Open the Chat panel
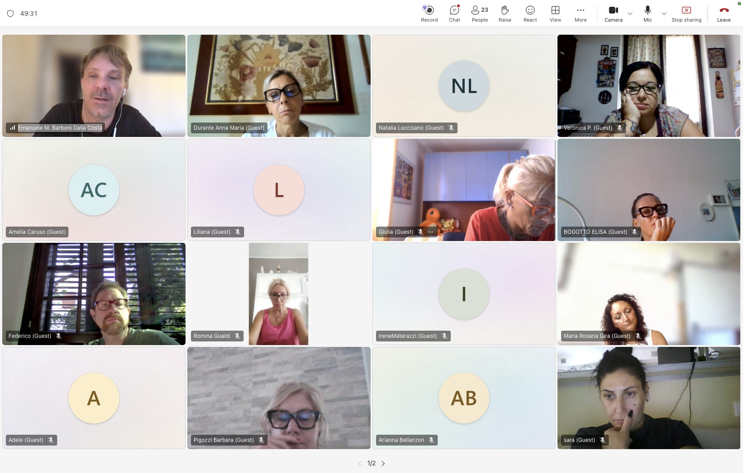743x473 pixels. pos(454,14)
